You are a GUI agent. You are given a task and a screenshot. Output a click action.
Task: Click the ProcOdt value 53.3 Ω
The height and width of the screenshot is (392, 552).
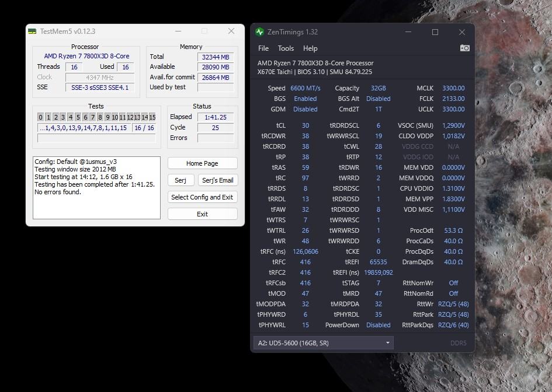tap(453, 230)
